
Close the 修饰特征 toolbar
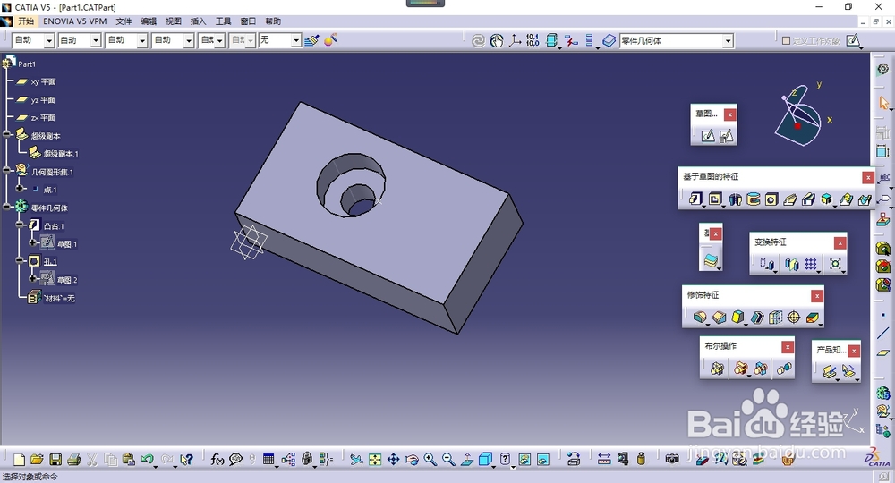(817, 295)
